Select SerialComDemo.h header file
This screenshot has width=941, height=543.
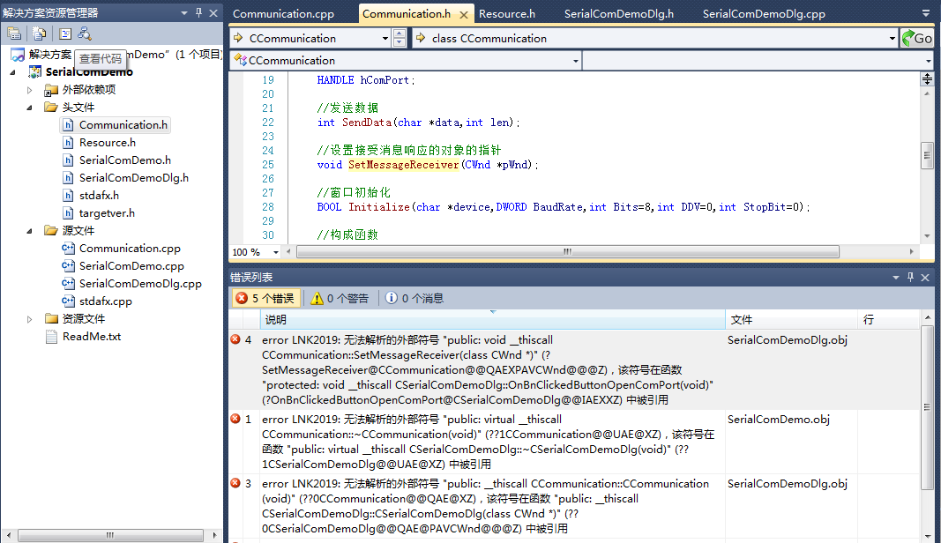pyautogui.click(x=125, y=160)
